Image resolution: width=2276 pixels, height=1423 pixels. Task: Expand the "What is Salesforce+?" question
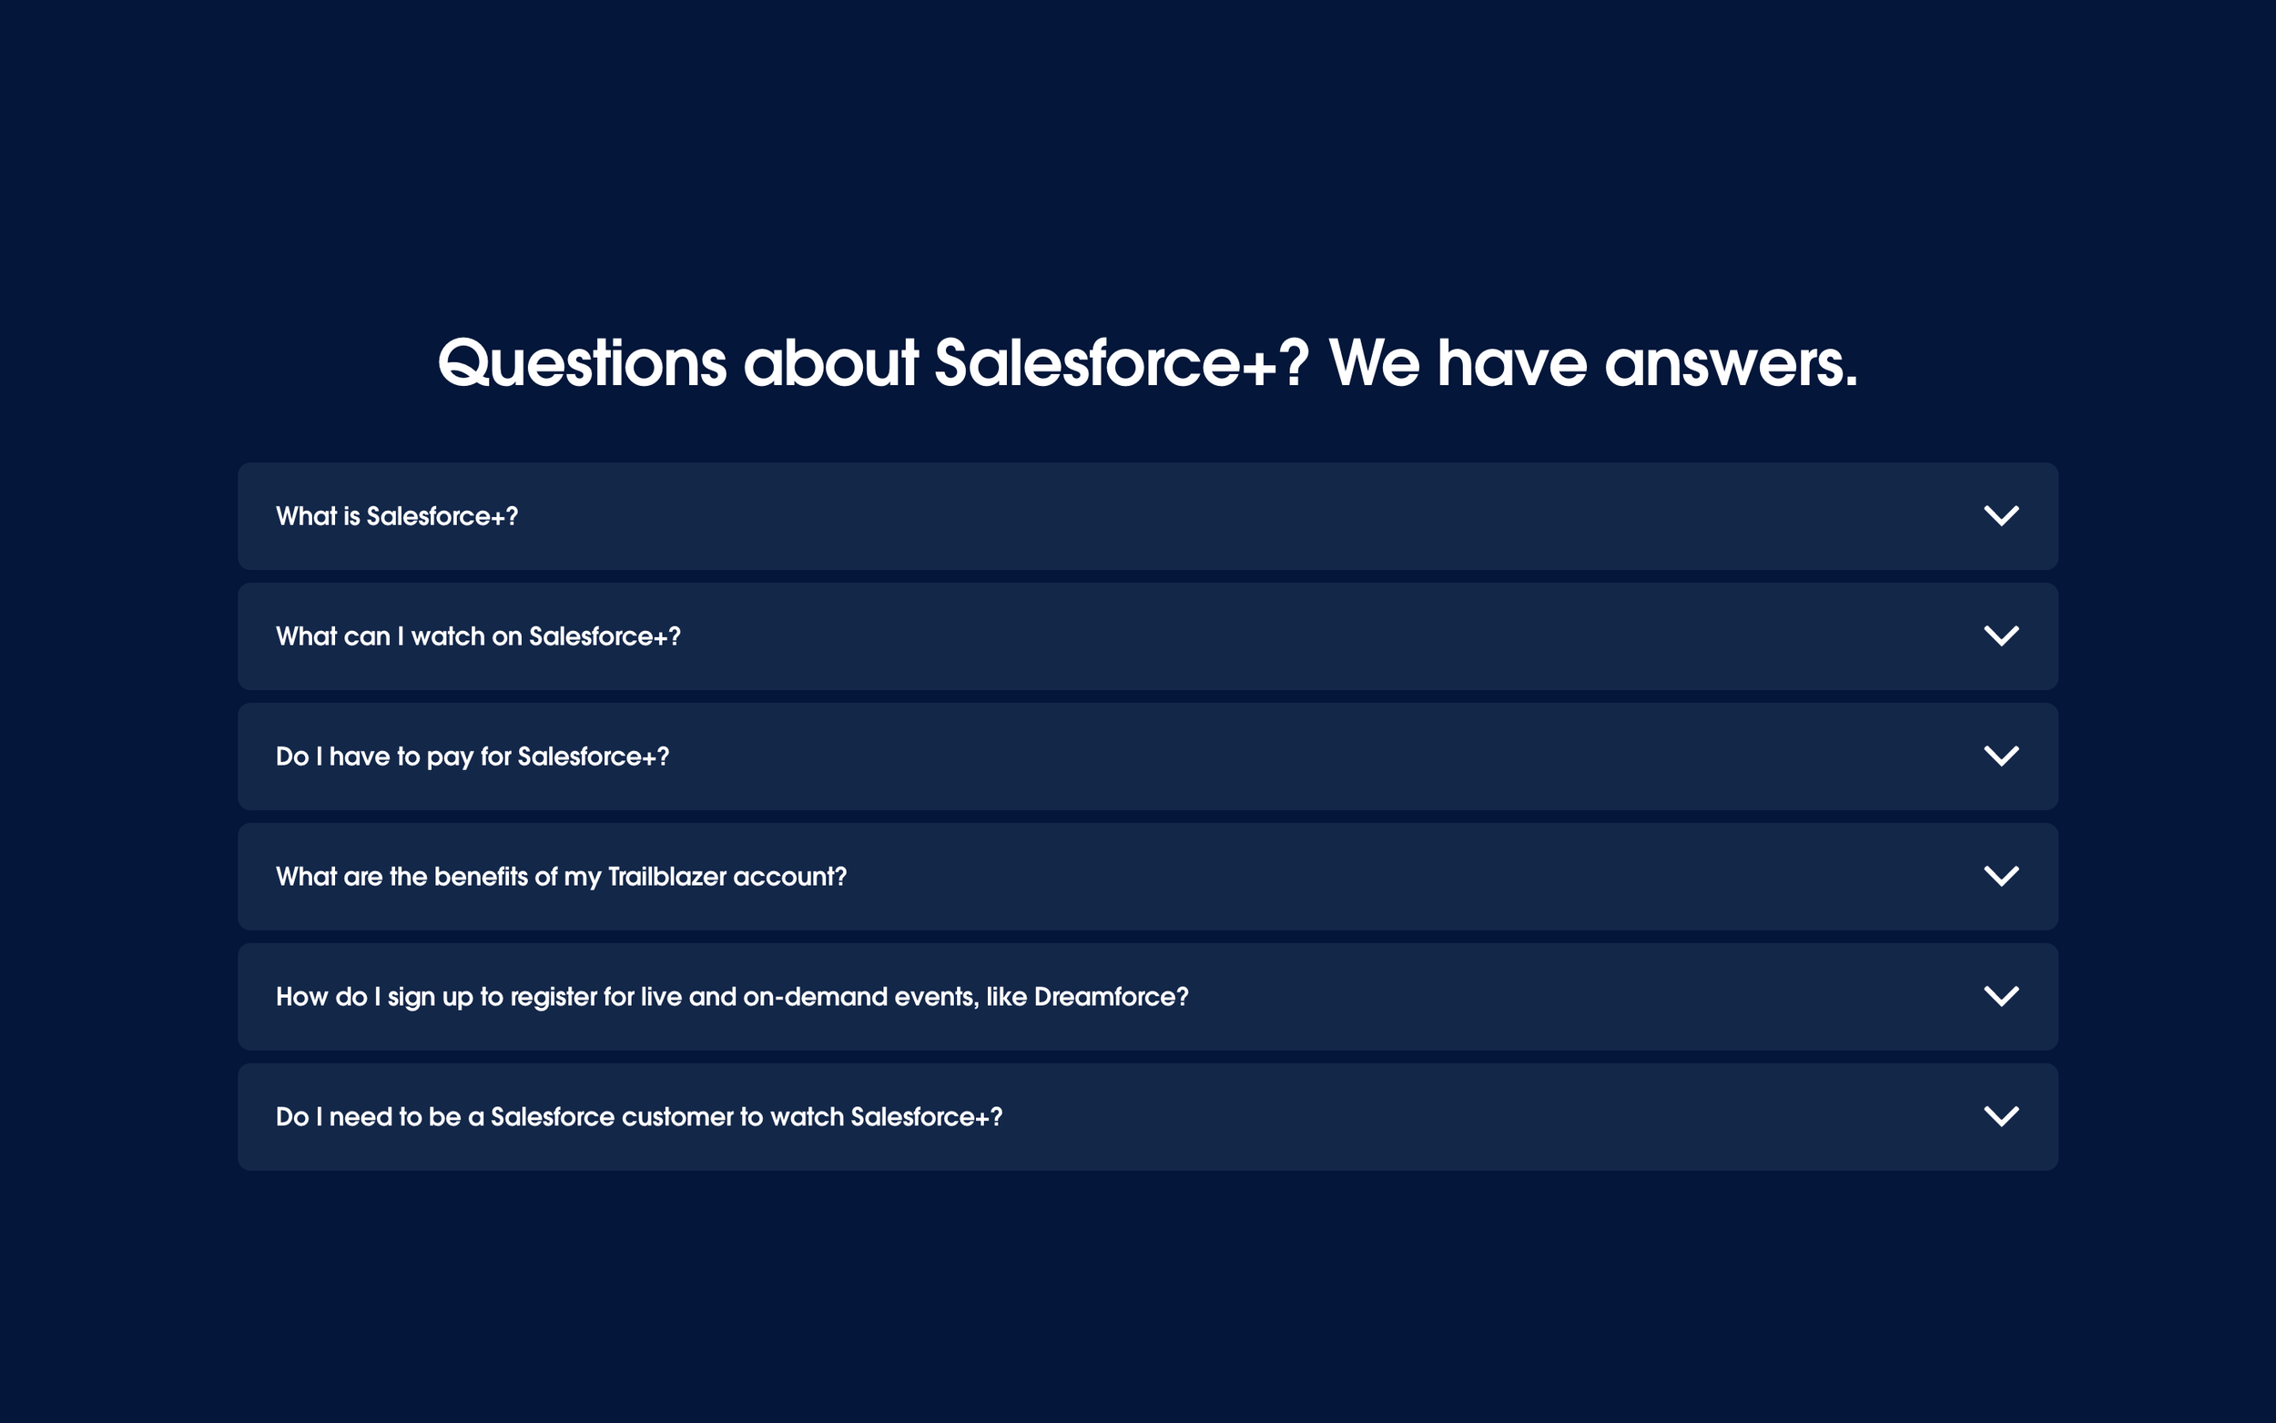(x=1148, y=515)
